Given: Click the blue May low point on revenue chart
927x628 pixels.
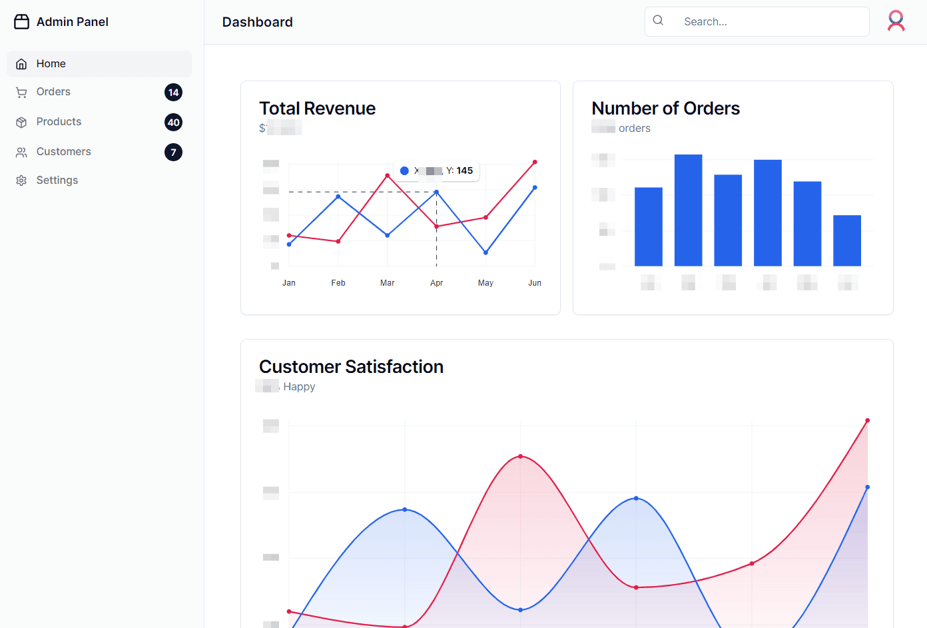Looking at the screenshot, I should click(x=486, y=252).
